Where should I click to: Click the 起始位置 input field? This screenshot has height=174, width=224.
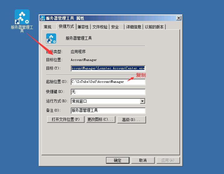[x=108, y=82]
